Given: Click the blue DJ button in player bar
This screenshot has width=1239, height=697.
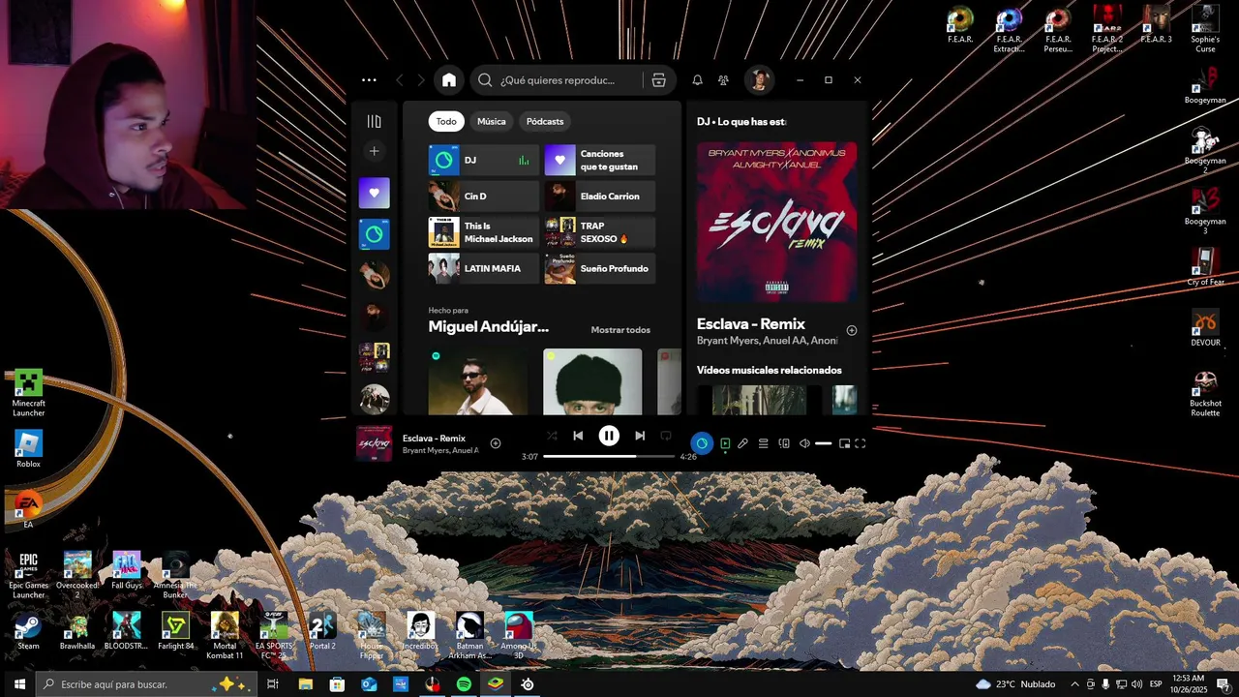Looking at the screenshot, I should [x=702, y=443].
